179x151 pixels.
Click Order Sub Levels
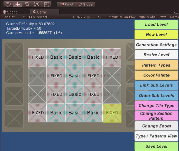tap(156, 96)
